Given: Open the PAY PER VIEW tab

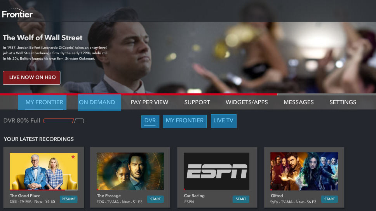Looking at the screenshot, I should tap(150, 102).
